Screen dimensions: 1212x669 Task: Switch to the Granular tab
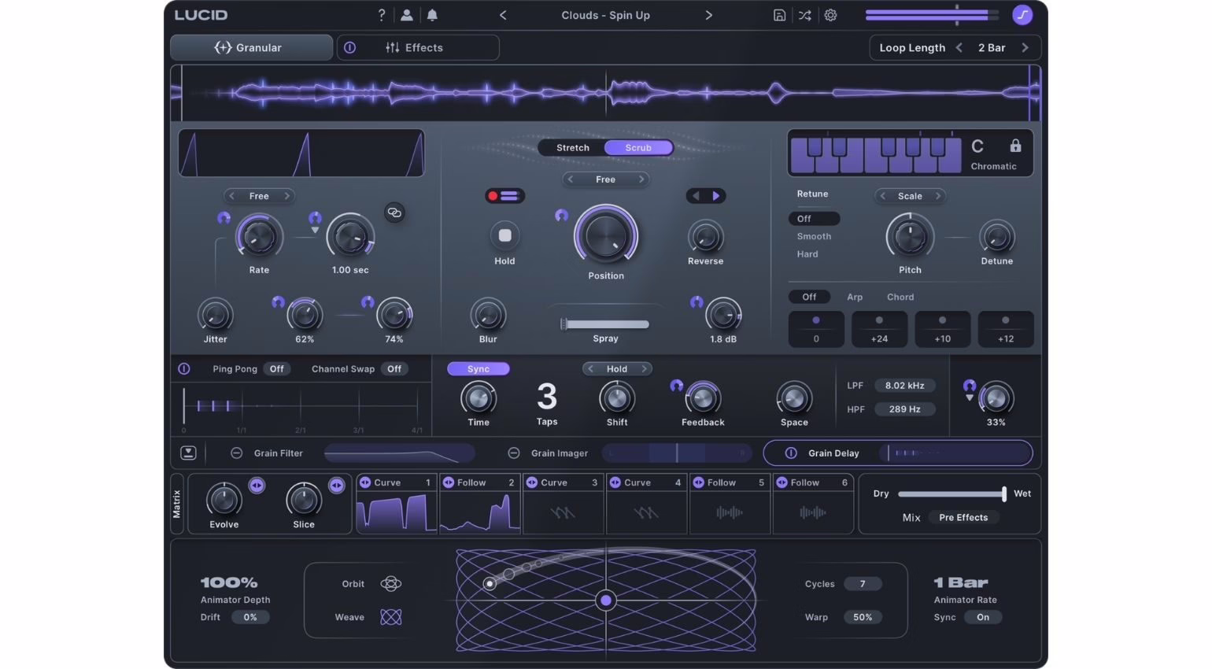click(x=251, y=47)
